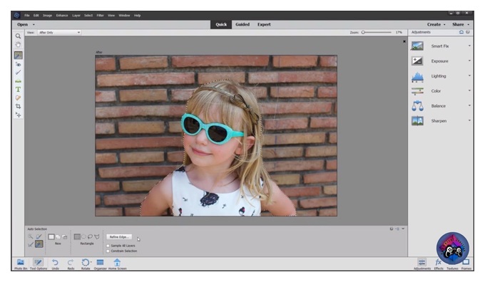Switch to the Expert tab

264,24
